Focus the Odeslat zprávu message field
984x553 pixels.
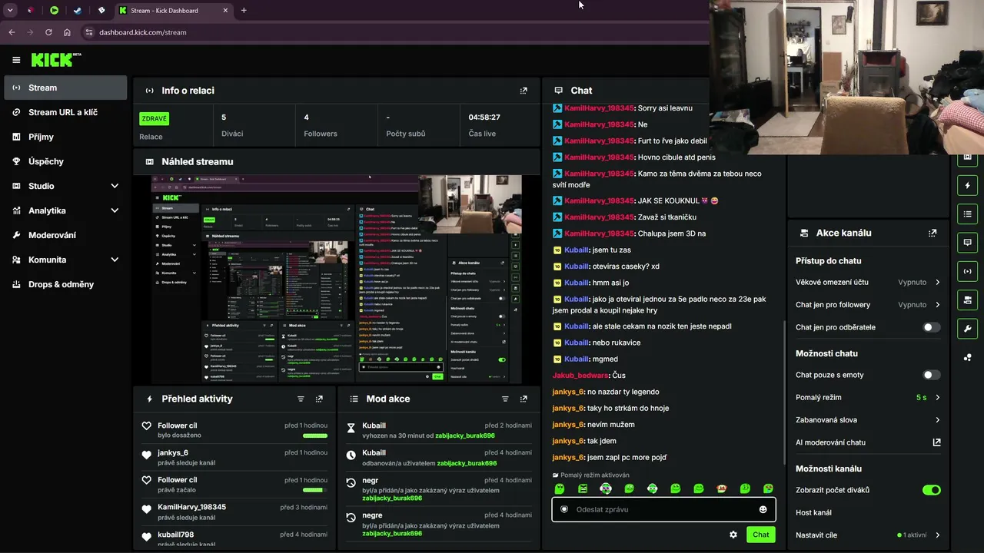point(663,509)
